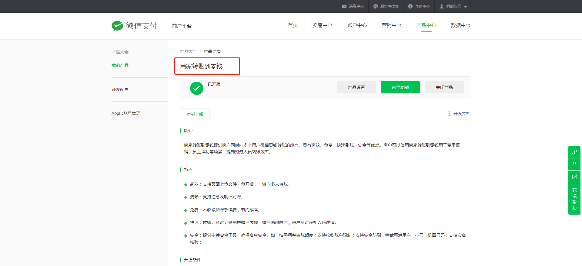The width and height of the screenshot is (582, 266).
Task: Click the 产品大全 breadcrumb link
Action: (x=189, y=51)
